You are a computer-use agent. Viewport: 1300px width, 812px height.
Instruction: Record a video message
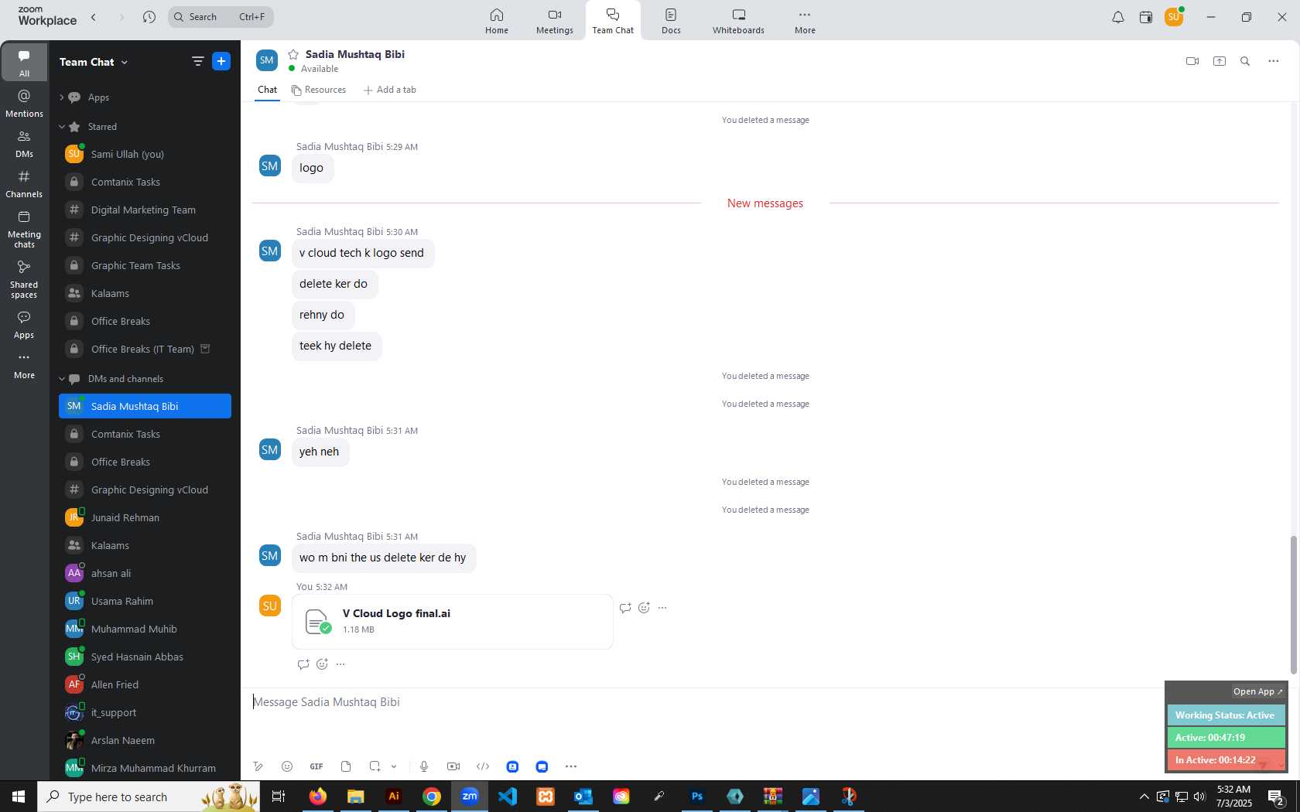click(x=453, y=766)
